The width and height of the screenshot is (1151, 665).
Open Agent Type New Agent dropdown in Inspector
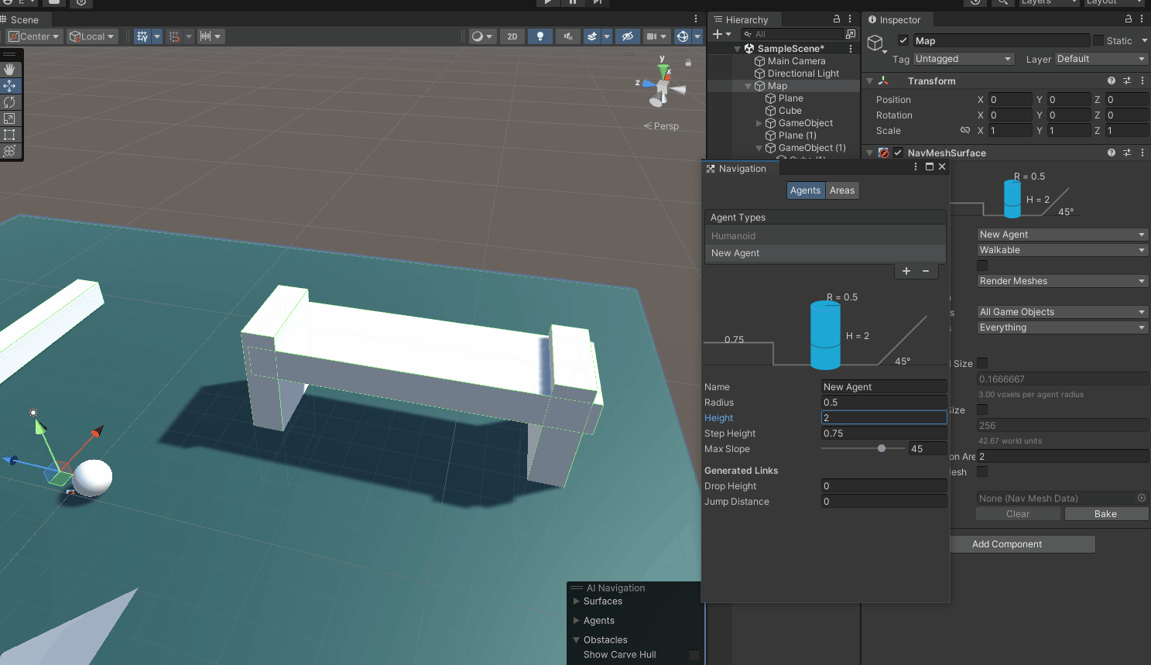click(x=1062, y=235)
